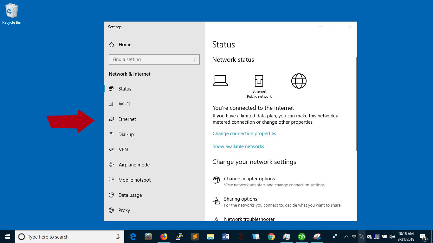Click Show available networks link
This screenshot has width=433, height=243.
pos(238,146)
